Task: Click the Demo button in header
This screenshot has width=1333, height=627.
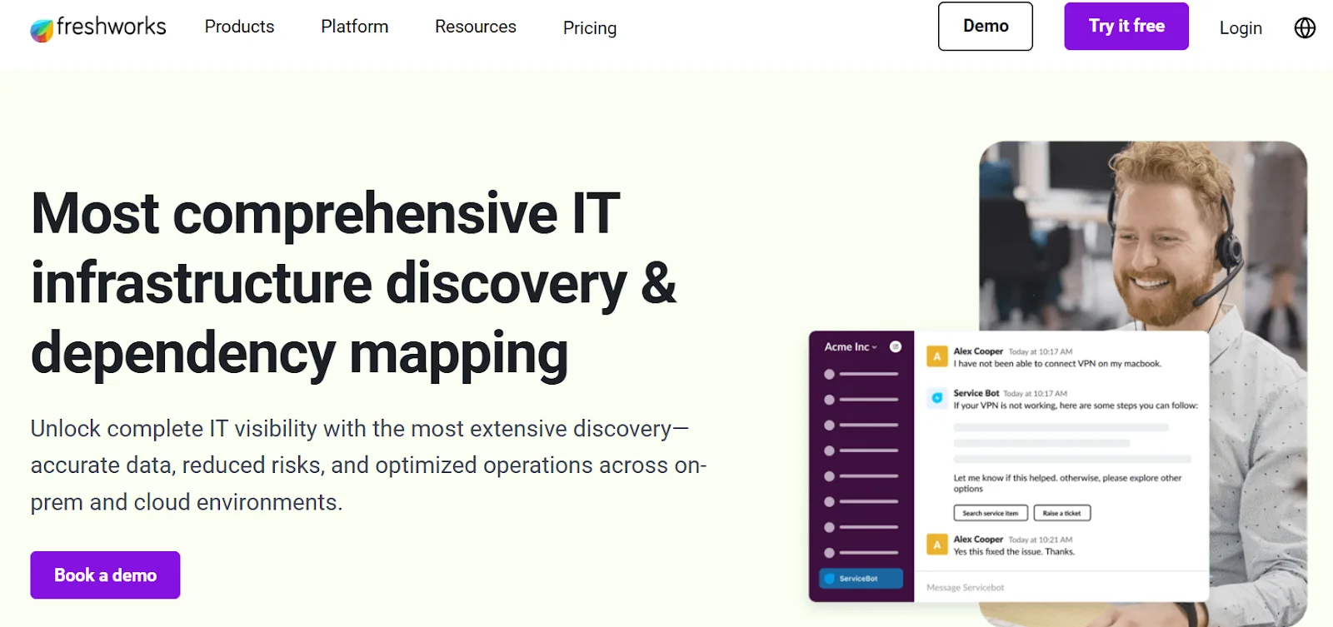Action: (986, 26)
